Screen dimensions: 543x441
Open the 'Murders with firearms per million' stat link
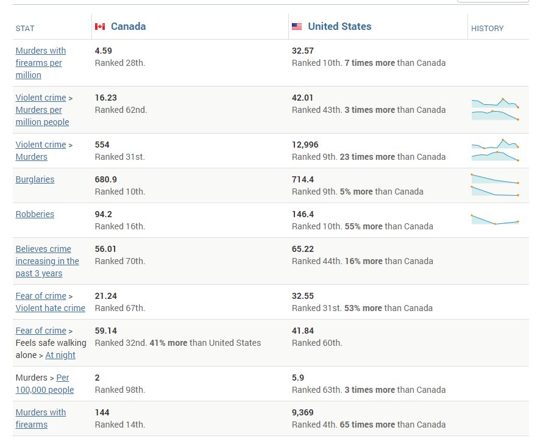click(40, 63)
